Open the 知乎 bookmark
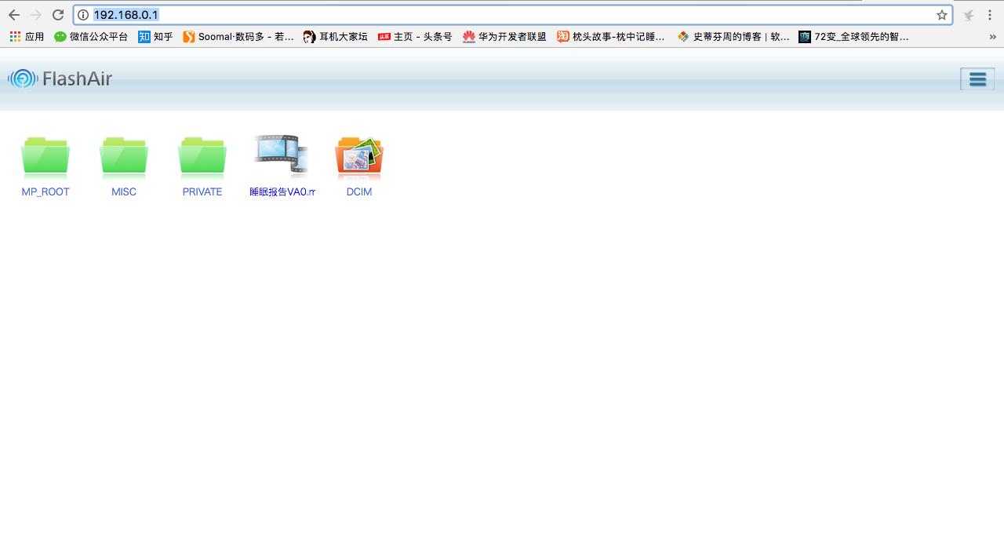The width and height of the screenshot is (1004, 543). (x=155, y=36)
